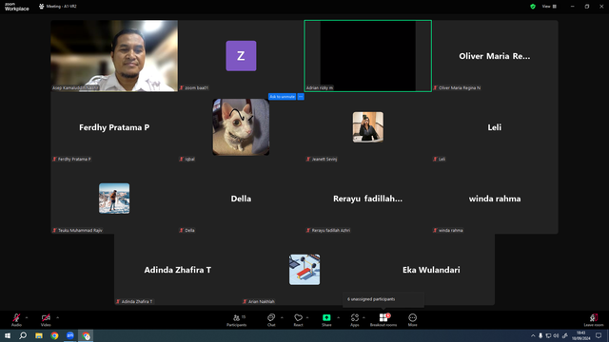
Task: Click Iqbal's cat profile picture
Action: coord(241,127)
